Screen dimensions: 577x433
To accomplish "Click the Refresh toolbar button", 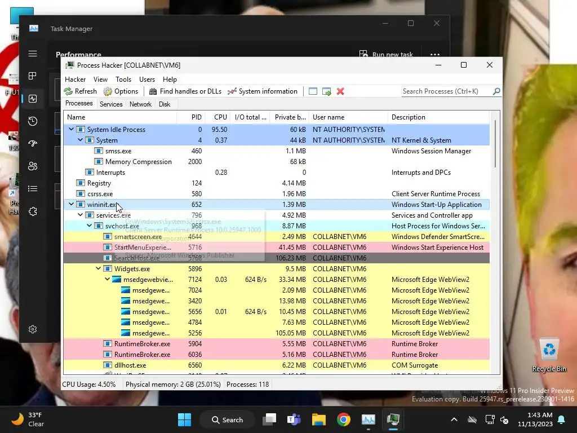I will click(80, 91).
